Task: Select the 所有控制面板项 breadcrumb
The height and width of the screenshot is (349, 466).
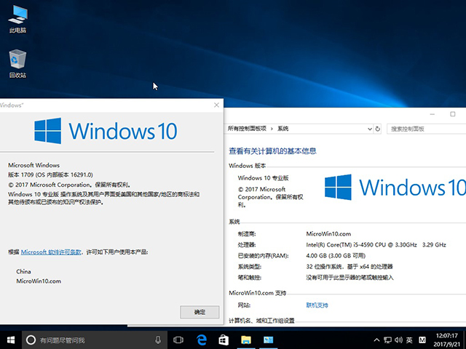Action: [x=248, y=129]
